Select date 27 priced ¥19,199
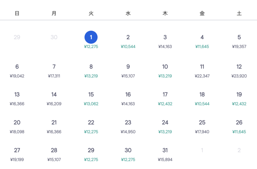Image resolution: width=257 pixels, height=169 pixels. 17,154
